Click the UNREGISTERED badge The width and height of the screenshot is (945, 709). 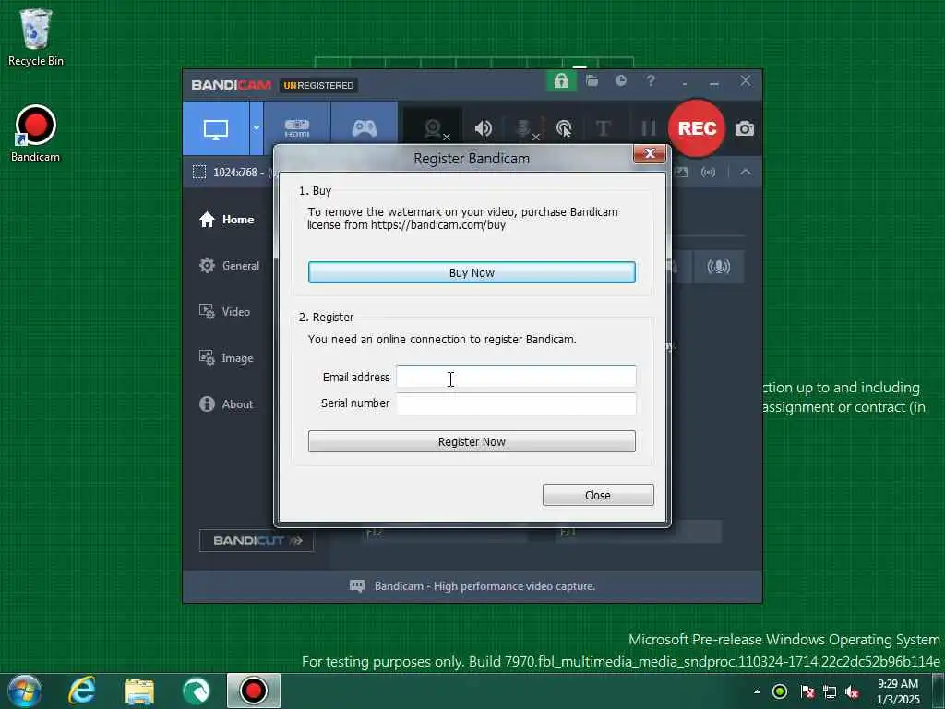(318, 86)
